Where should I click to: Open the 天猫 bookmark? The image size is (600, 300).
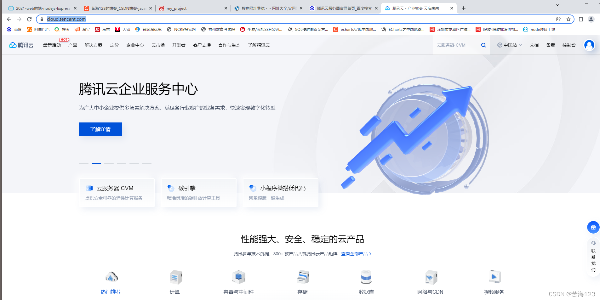123,29
